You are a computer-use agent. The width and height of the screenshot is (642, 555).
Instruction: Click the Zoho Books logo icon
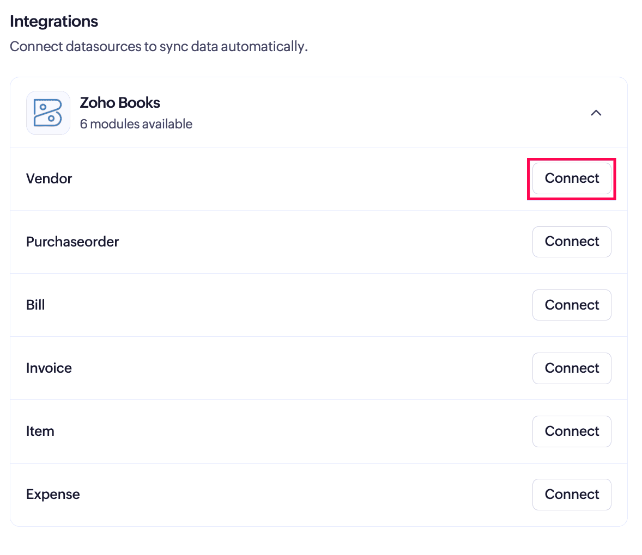[x=49, y=113]
